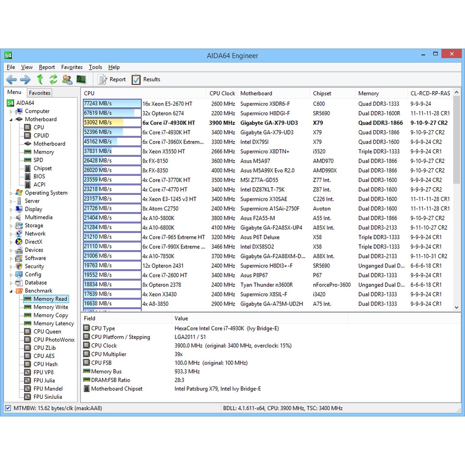Click the refresh toolbar icon

tap(54, 79)
